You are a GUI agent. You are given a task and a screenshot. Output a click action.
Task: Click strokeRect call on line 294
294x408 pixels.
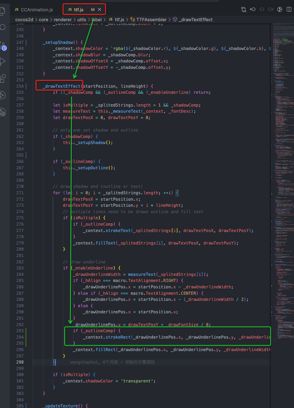click(118, 337)
